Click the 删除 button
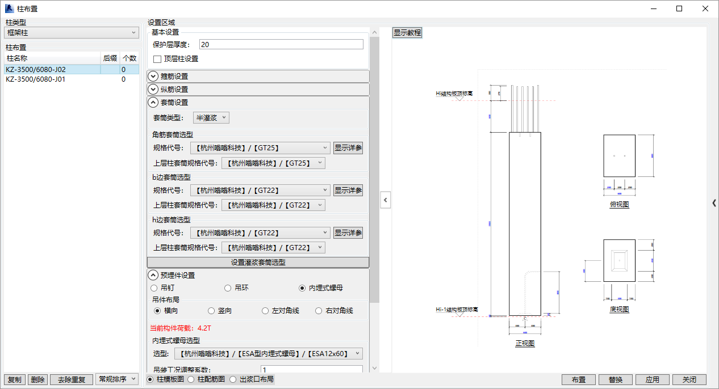This screenshot has width=719, height=389. pyautogui.click(x=37, y=380)
